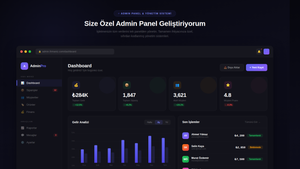The image size is (300, 169).
Task: Click the Ürünler tag icon in sidebar
Action: pos(23,105)
